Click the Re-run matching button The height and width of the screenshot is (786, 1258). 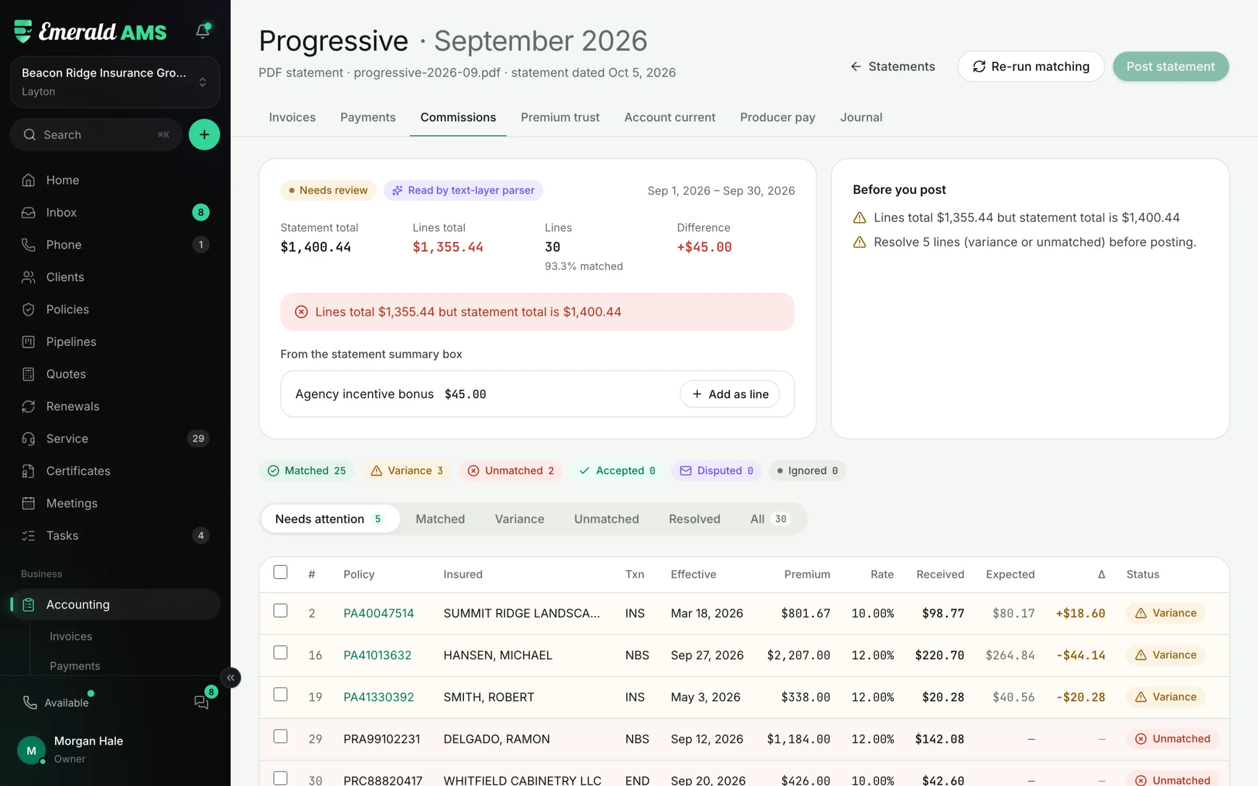click(1031, 67)
